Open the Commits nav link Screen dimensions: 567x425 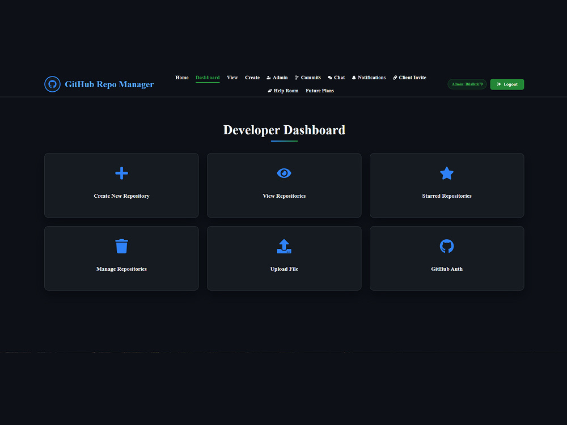point(308,78)
